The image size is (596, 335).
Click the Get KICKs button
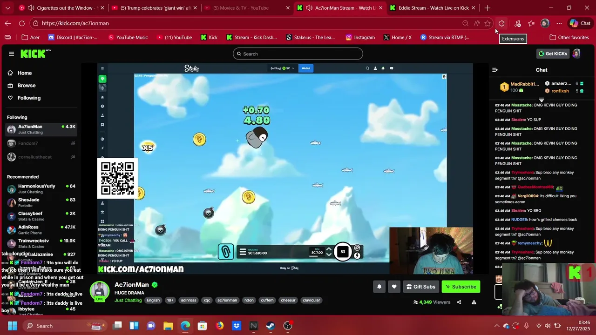(x=553, y=54)
